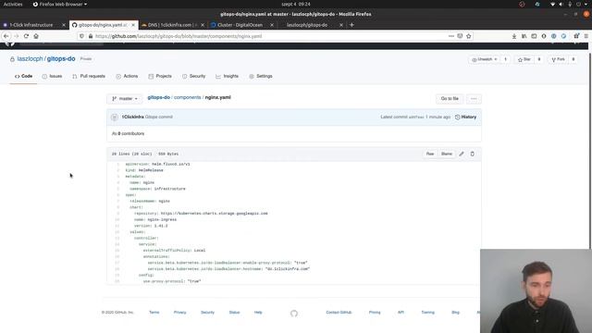Open a new browser tab with plus
This screenshot has width=592, height=333.
coord(351,25)
